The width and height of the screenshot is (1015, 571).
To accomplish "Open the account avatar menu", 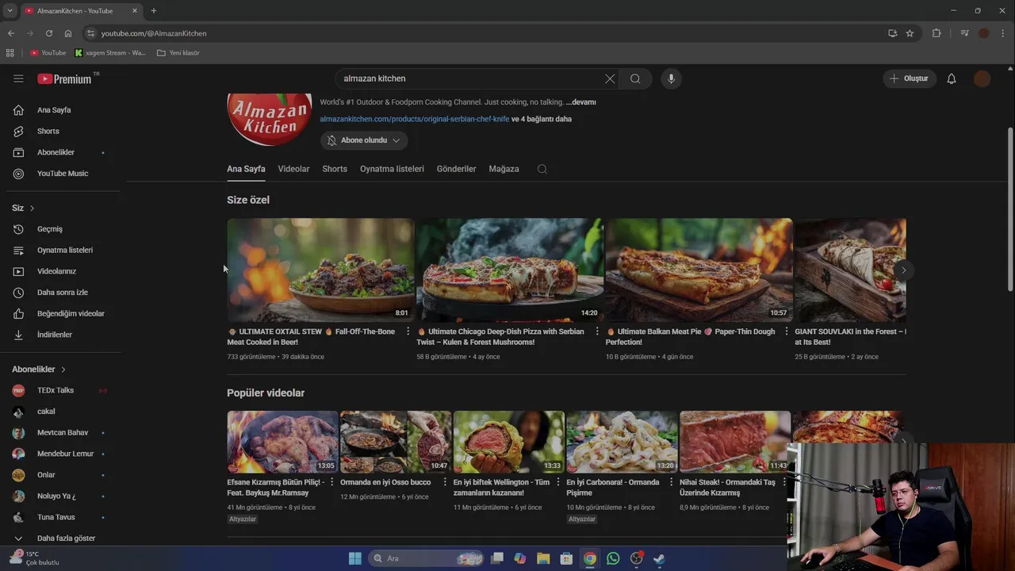I will coord(982,79).
